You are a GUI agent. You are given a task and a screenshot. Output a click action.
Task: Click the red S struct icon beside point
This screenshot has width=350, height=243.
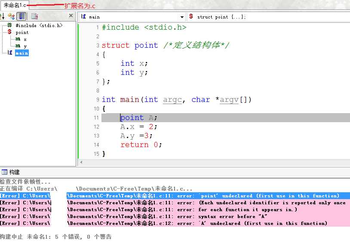click(x=9, y=32)
